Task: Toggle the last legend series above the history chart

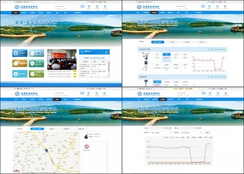Action: tap(210, 138)
